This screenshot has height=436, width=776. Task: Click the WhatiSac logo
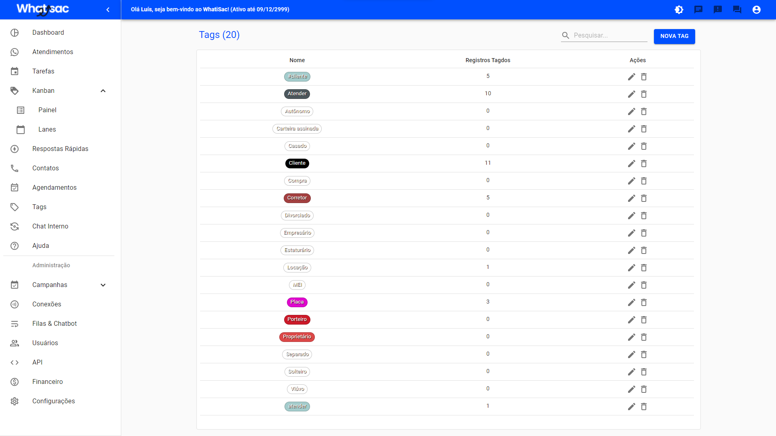pos(43,9)
